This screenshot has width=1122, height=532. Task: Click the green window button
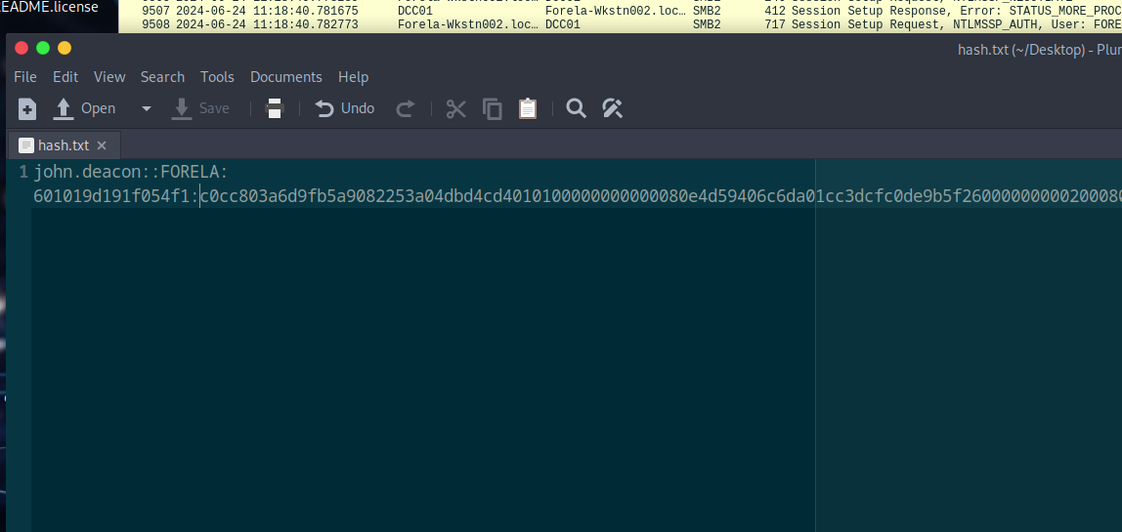[43, 49]
